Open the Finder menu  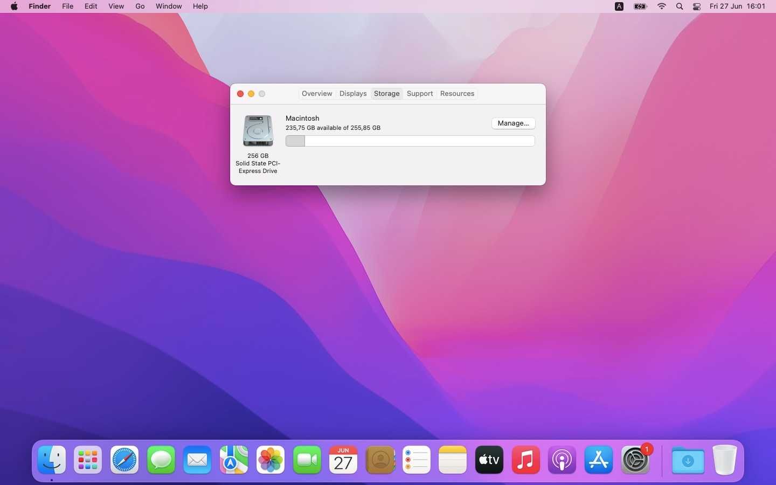point(40,6)
